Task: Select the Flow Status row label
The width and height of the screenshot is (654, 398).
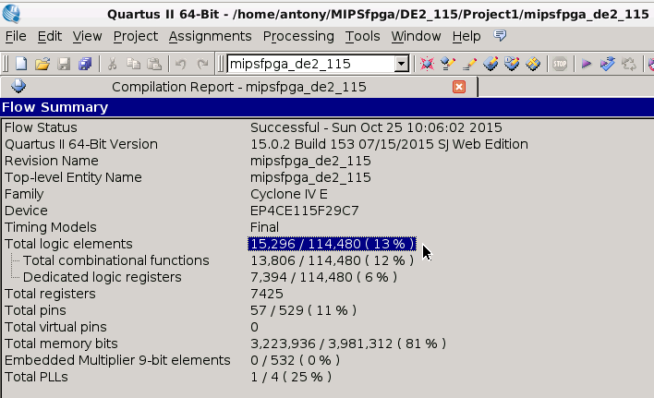Action: [41, 127]
